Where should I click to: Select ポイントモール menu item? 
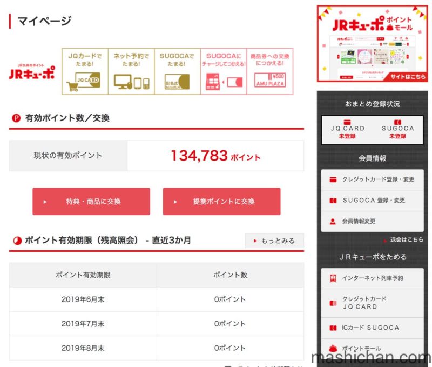pyautogui.click(x=373, y=349)
